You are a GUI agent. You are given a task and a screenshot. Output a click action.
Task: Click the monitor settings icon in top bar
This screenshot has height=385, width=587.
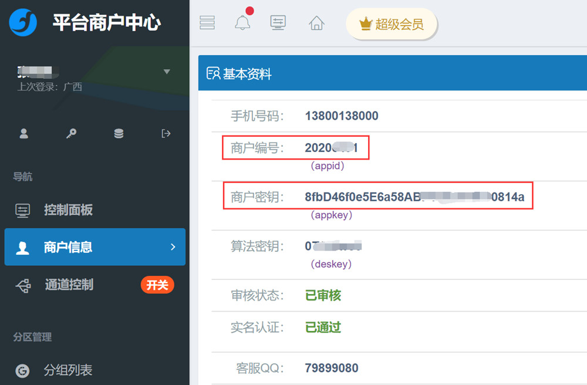[278, 23]
